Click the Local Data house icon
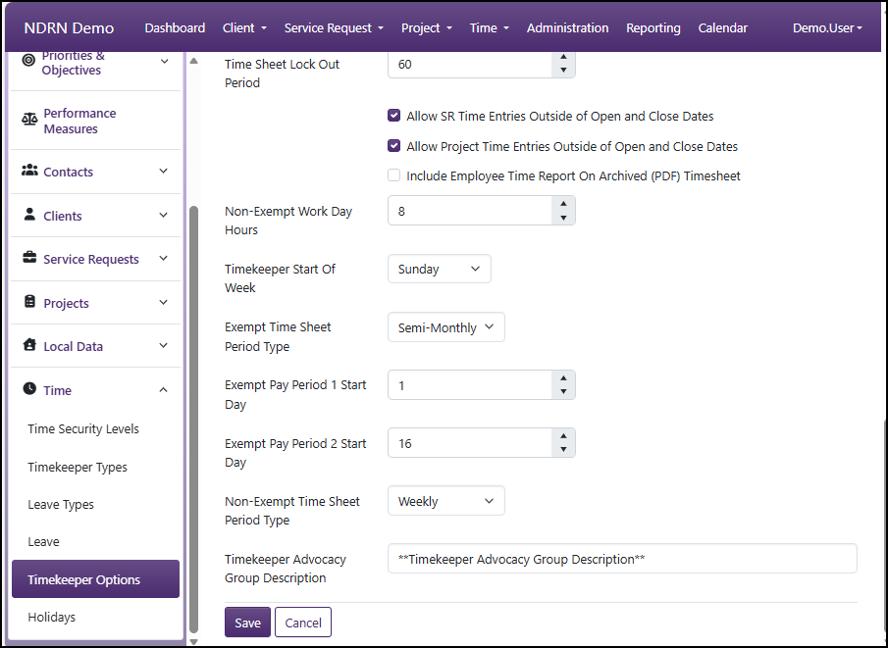The height and width of the screenshot is (648, 888). [x=29, y=345]
